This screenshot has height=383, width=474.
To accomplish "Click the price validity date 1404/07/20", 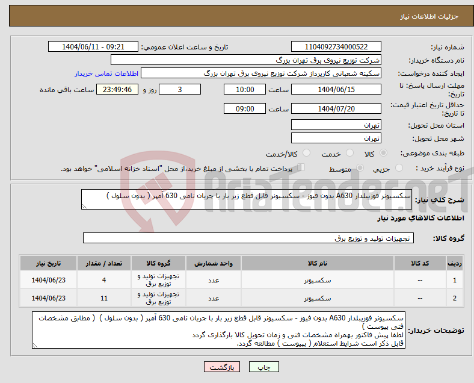I will [336, 108].
